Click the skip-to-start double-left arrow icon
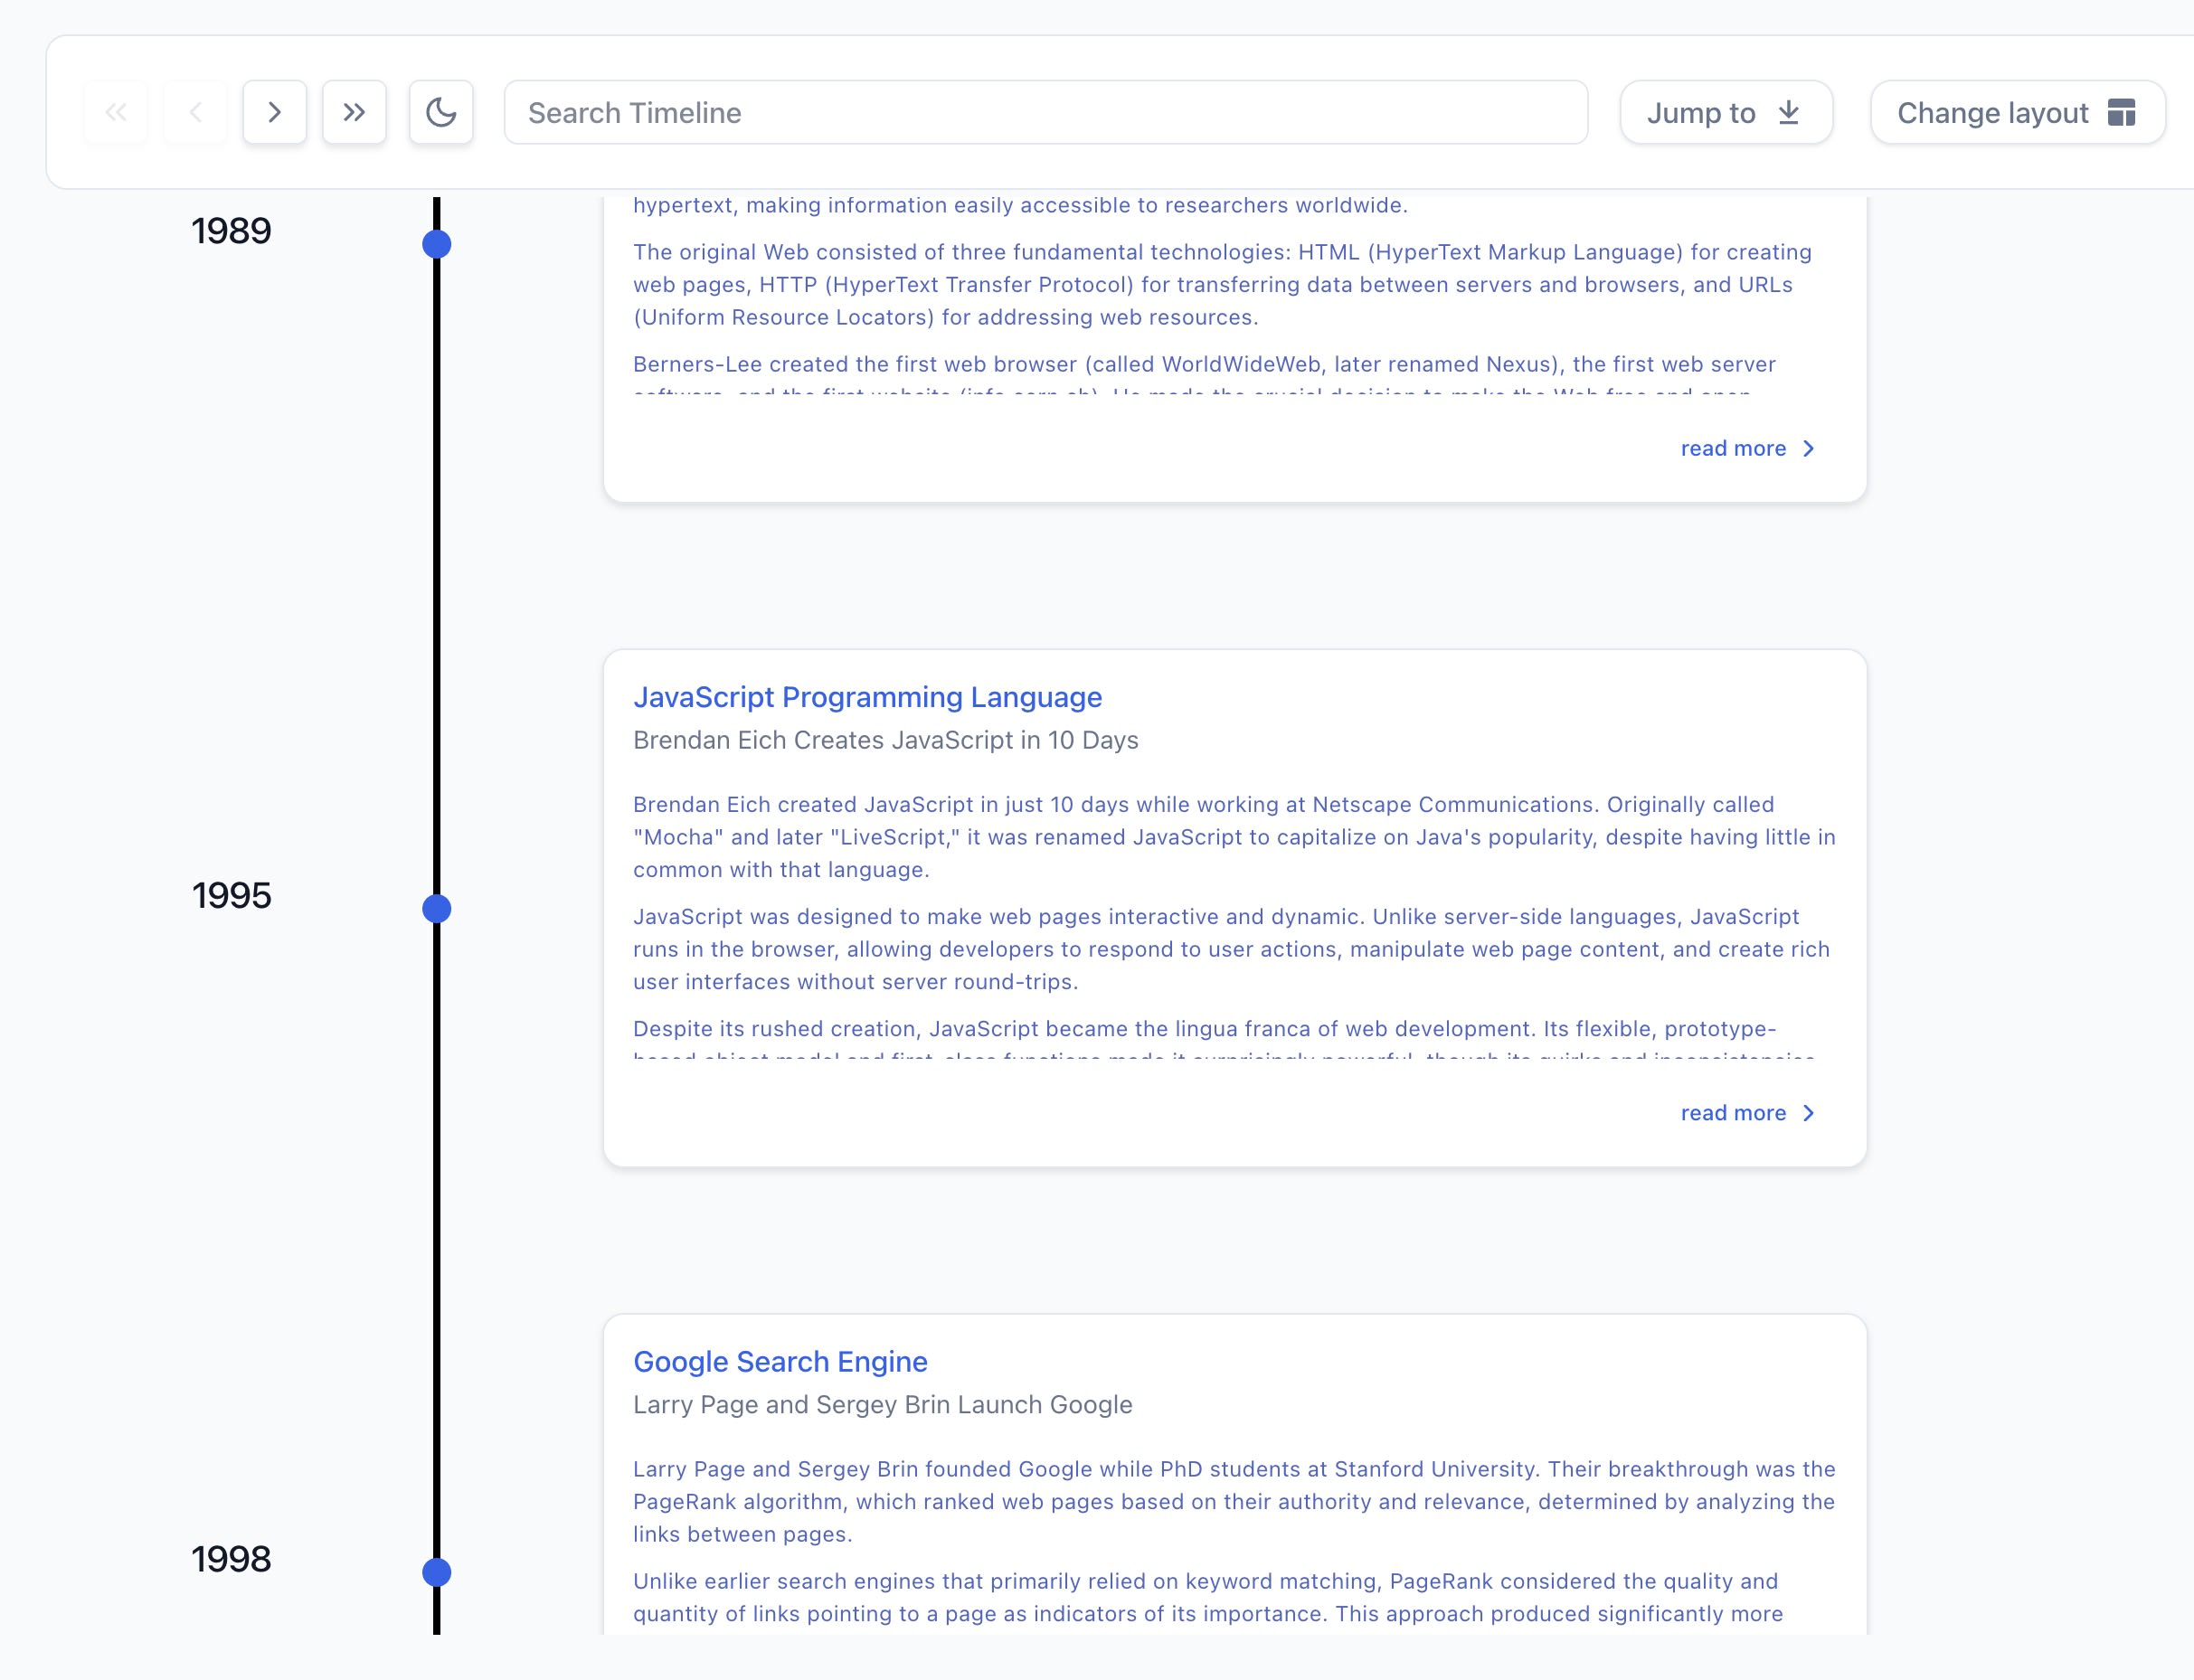This screenshot has height=1680, width=2194. (x=115, y=112)
